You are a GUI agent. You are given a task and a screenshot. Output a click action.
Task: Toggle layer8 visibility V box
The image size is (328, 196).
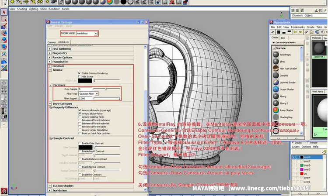[x=293, y=157]
